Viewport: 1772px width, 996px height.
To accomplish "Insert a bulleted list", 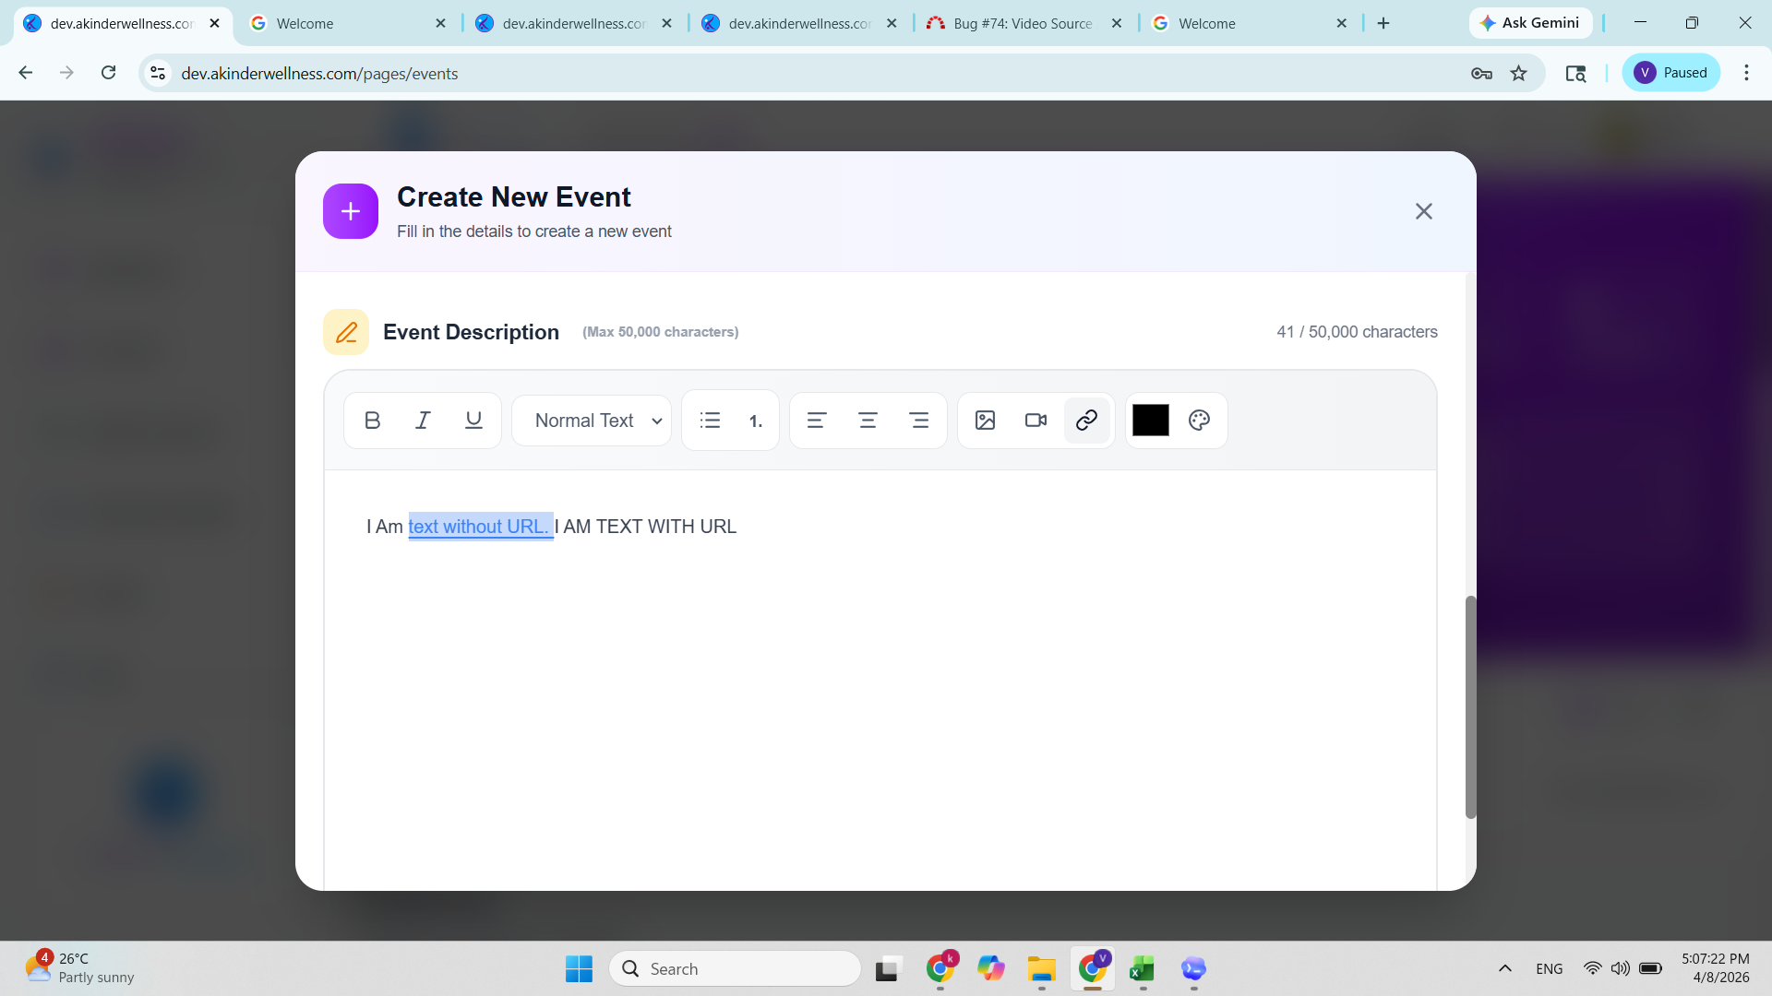I will pyautogui.click(x=710, y=421).
